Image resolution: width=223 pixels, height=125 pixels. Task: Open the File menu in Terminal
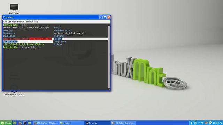coord(5,22)
